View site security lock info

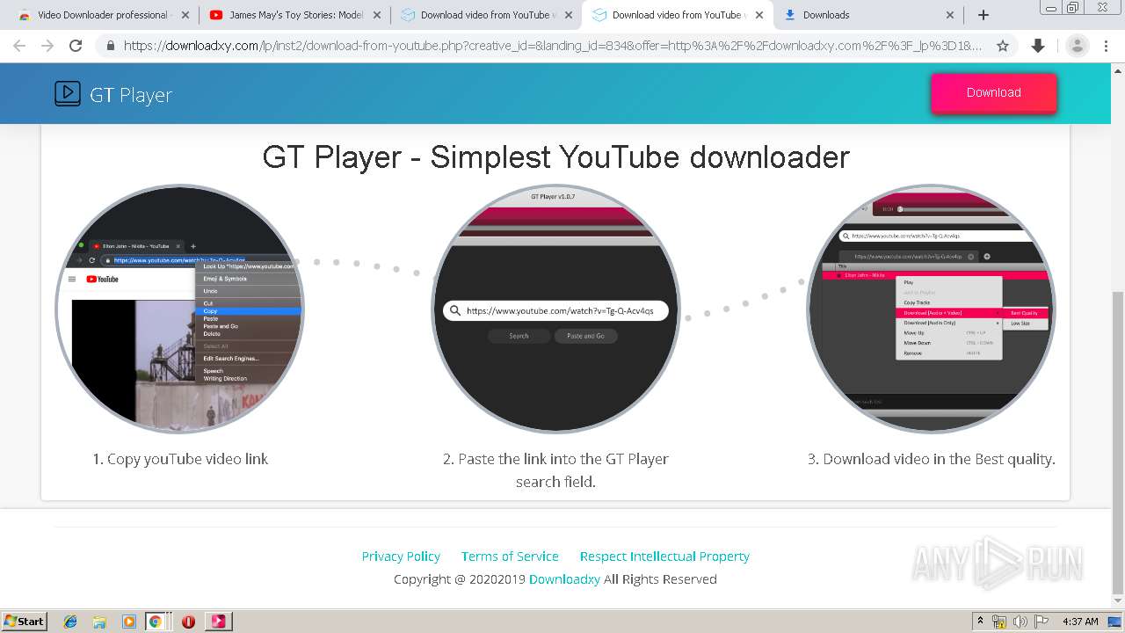pyautogui.click(x=111, y=46)
